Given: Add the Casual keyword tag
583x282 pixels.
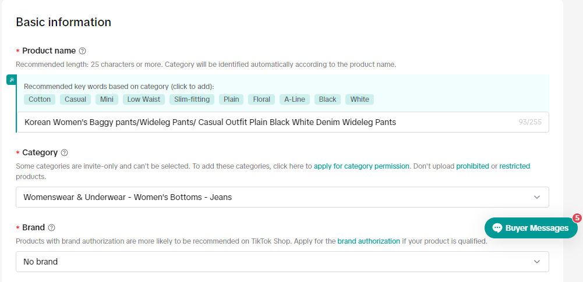Looking at the screenshot, I should click(75, 99).
